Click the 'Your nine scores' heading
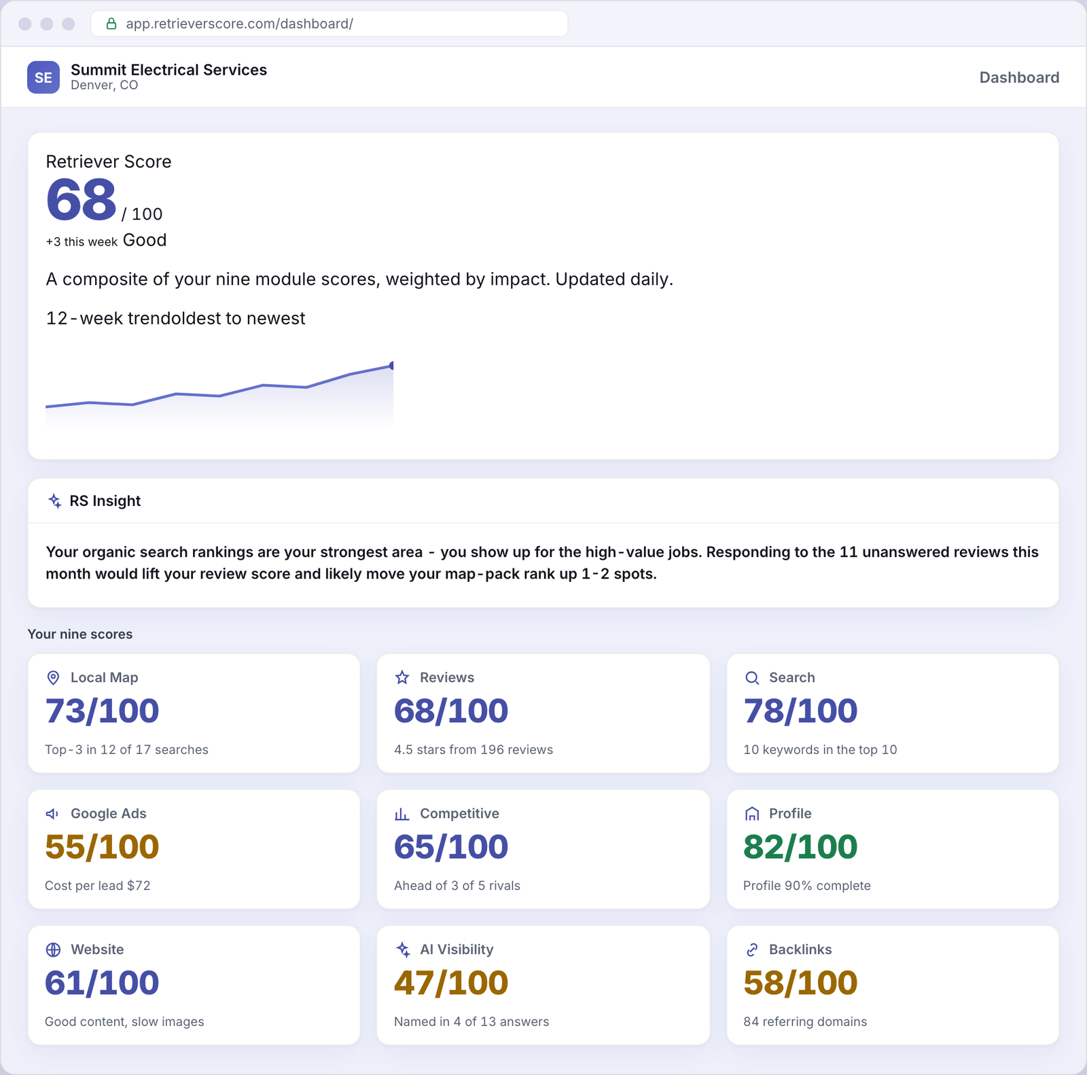The image size is (1087, 1075). tap(80, 634)
